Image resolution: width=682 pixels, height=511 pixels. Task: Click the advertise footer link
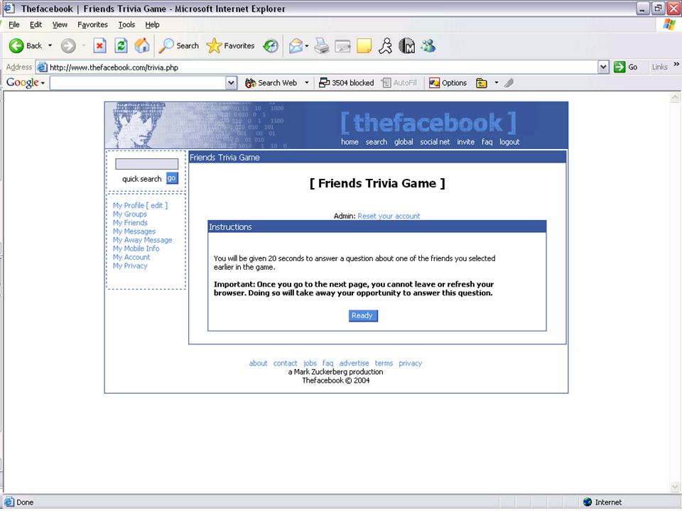354,363
